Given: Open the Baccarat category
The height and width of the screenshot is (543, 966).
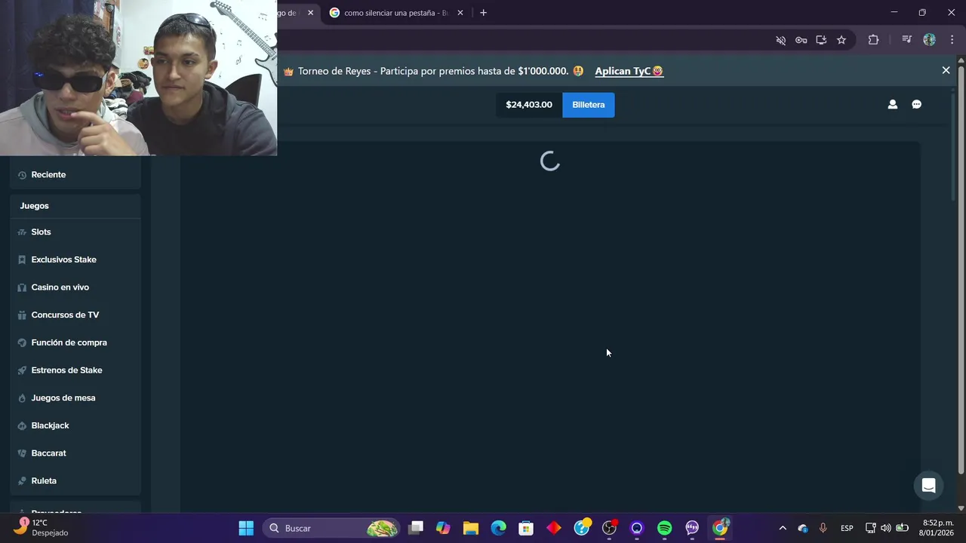Looking at the screenshot, I should (75, 453).
